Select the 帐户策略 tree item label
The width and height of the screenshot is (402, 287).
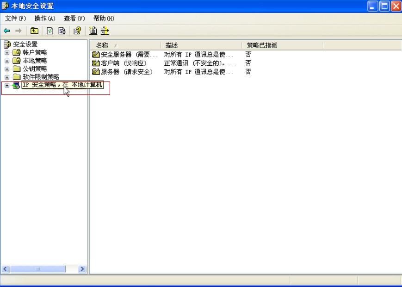click(x=35, y=53)
